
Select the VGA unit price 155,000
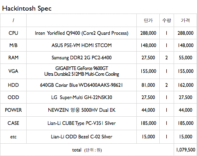pos(148,71)
